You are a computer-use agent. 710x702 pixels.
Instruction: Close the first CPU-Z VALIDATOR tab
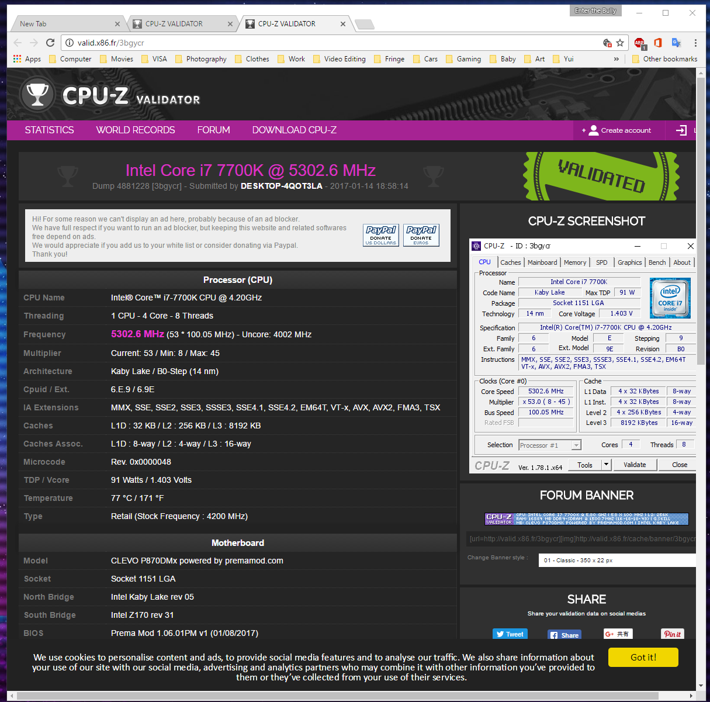click(x=230, y=24)
